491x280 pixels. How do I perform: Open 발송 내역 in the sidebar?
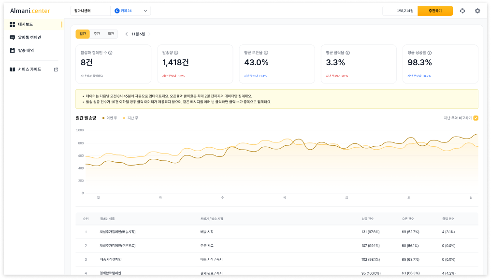click(x=26, y=50)
